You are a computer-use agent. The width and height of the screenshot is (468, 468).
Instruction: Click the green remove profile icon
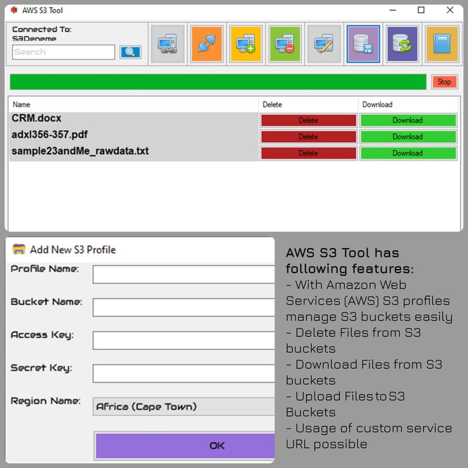click(x=285, y=44)
